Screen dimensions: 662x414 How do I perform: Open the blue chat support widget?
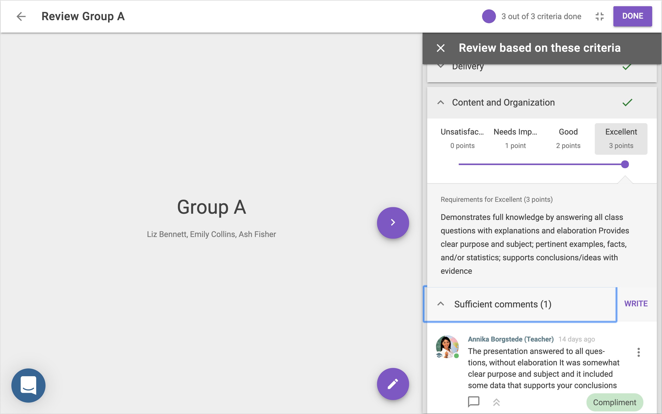(28, 385)
